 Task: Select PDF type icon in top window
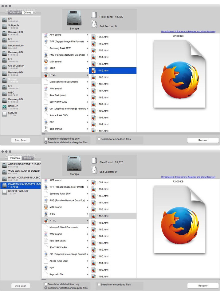46,122
